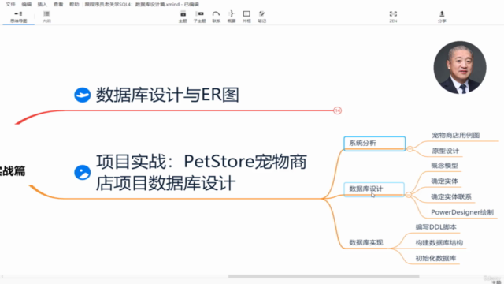Expand collapsed node showing 14 children

[337, 110]
